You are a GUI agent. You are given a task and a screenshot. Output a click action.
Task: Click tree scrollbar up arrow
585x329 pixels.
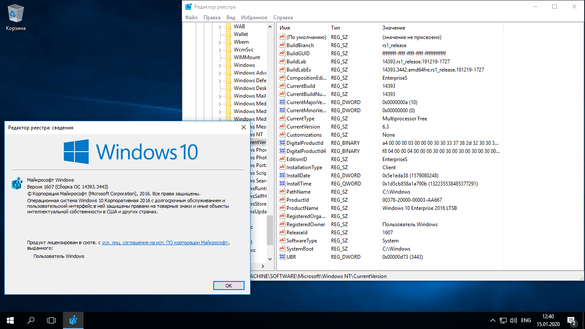(x=270, y=27)
